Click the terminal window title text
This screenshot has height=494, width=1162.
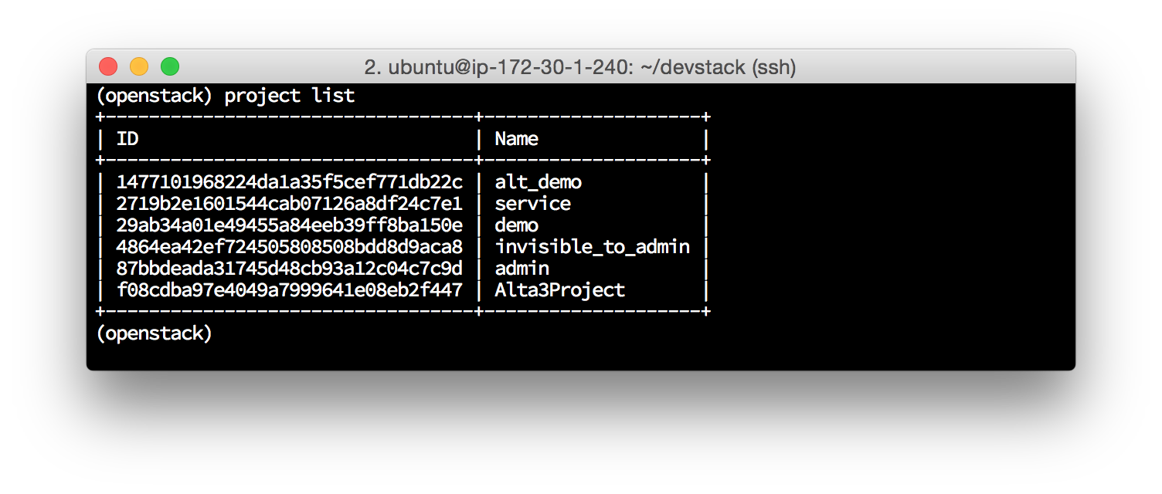point(579,67)
